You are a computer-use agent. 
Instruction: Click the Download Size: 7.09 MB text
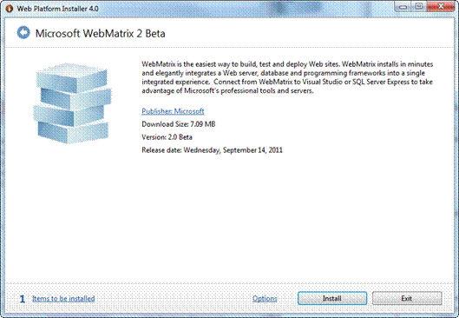point(179,124)
